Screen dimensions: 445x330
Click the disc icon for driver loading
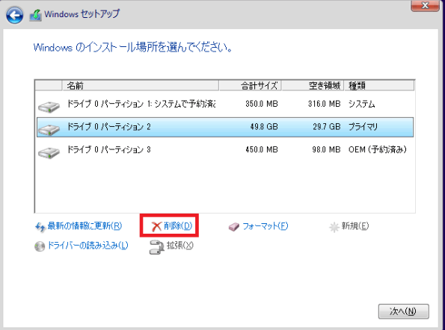click(x=40, y=246)
